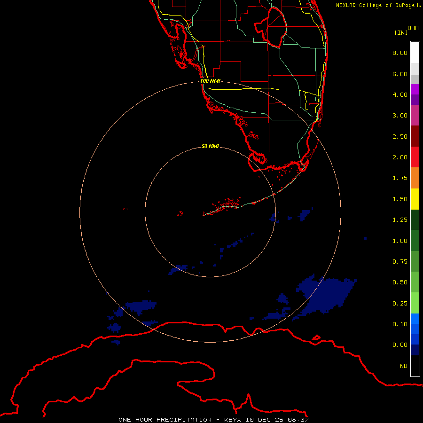Click the 100 NMI range ring label

tap(210, 81)
